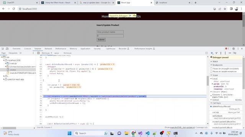
Task: Switch to the Console panel
Action: pos(27,49)
